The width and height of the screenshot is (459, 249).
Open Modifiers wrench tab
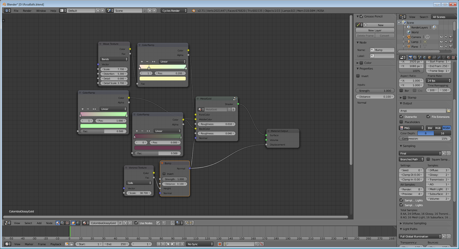(439, 57)
